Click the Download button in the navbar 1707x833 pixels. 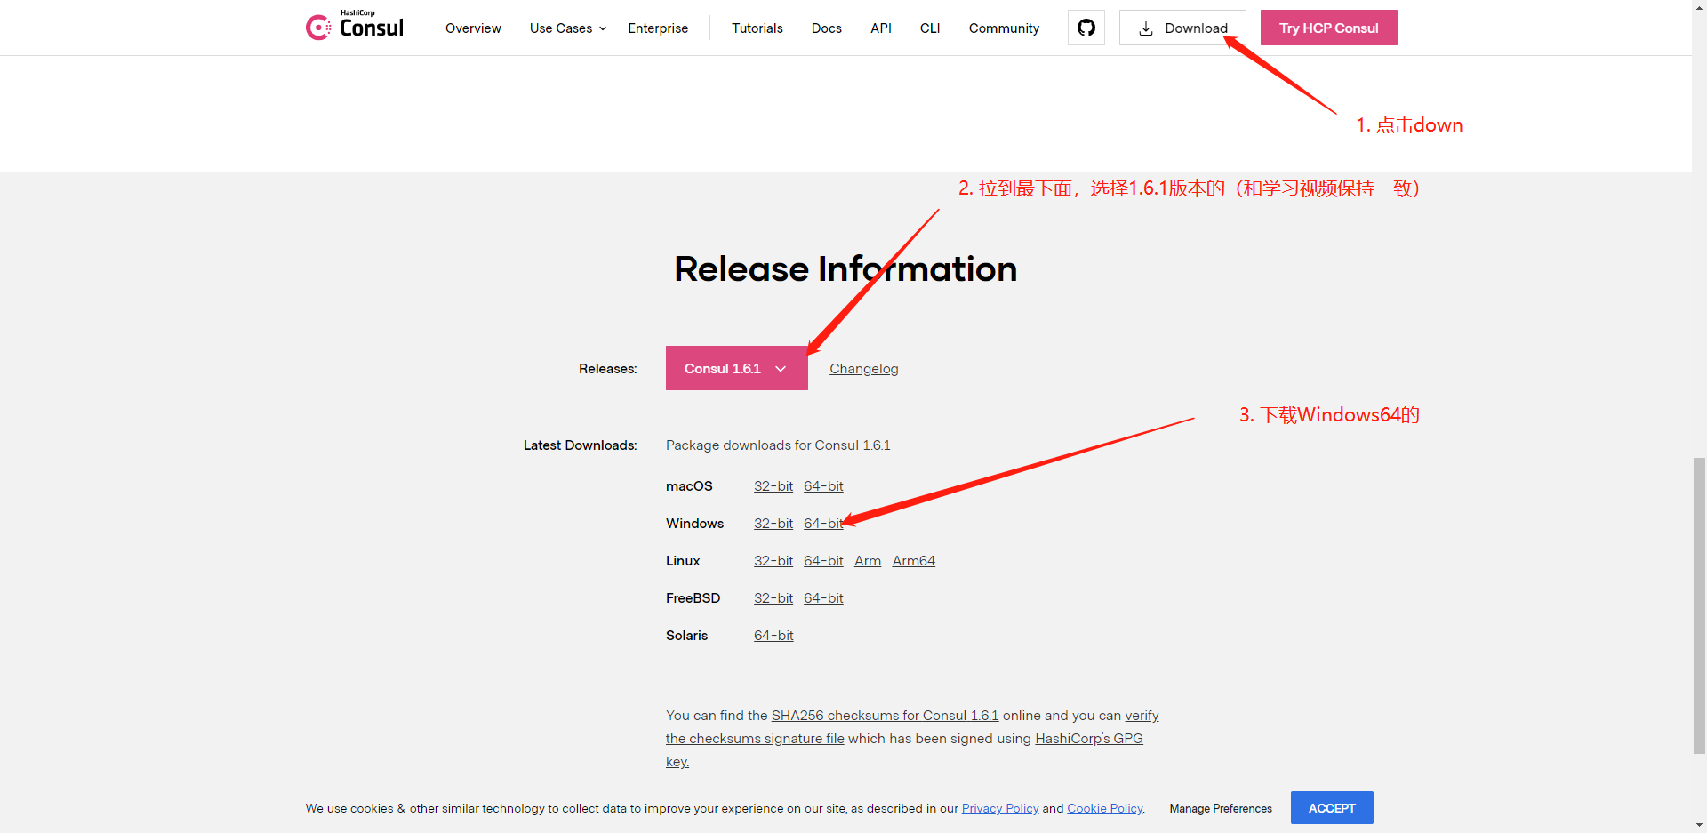pyautogui.click(x=1182, y=28)
